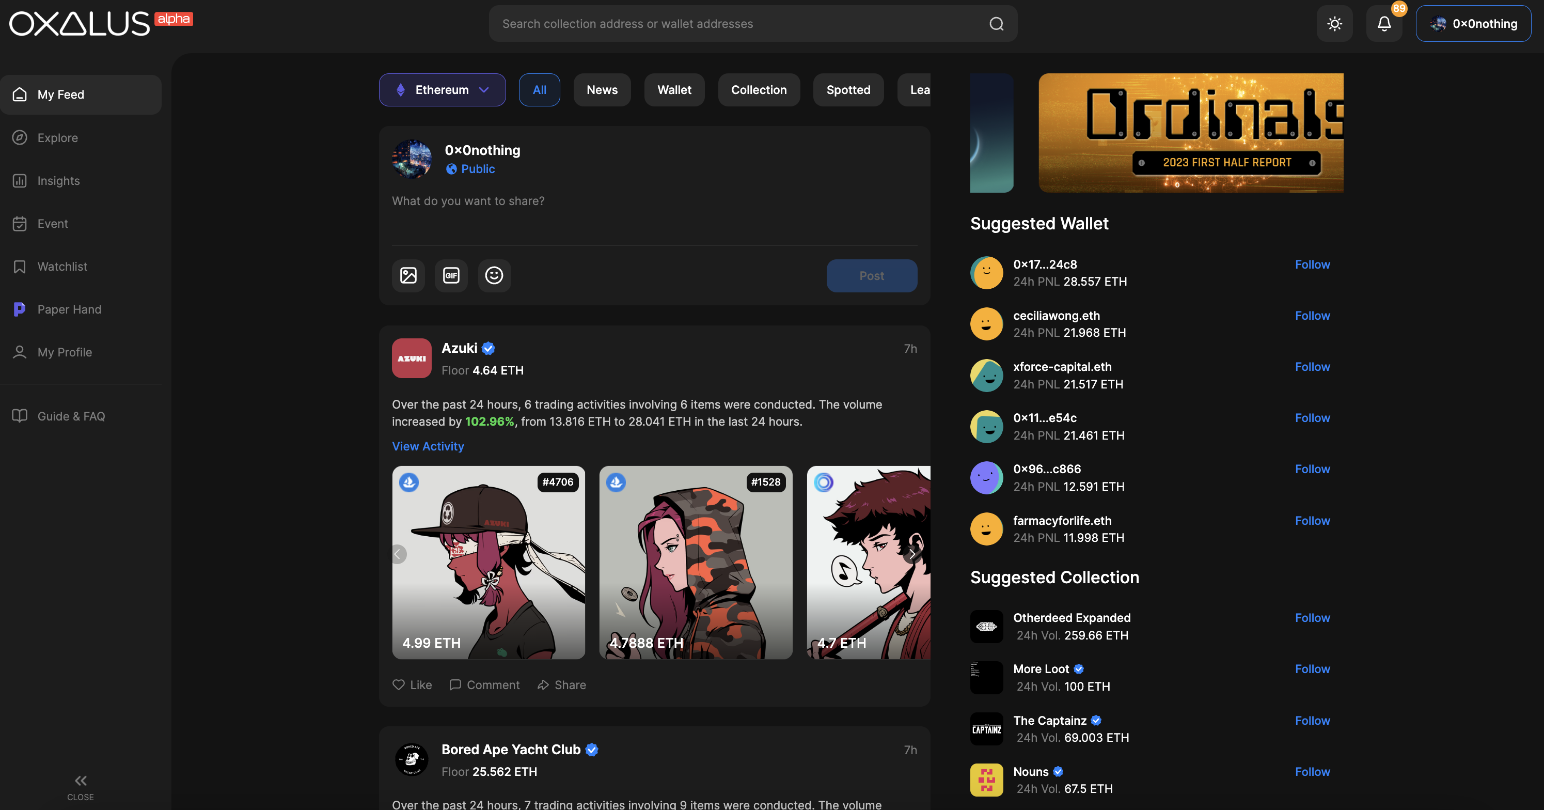Focus the collection address search field
Screen dimensions: 1544x810
(753, 24)
